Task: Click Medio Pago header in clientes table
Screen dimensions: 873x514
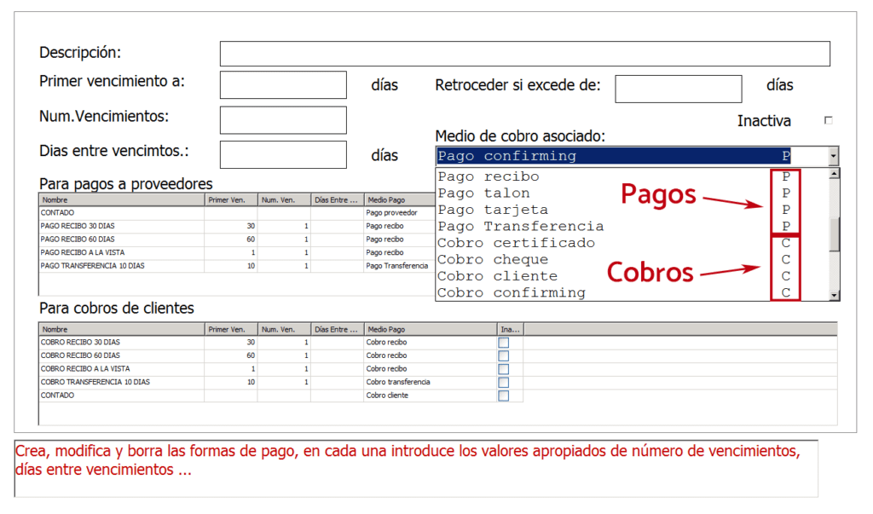Action: click(x=430, y=329)
